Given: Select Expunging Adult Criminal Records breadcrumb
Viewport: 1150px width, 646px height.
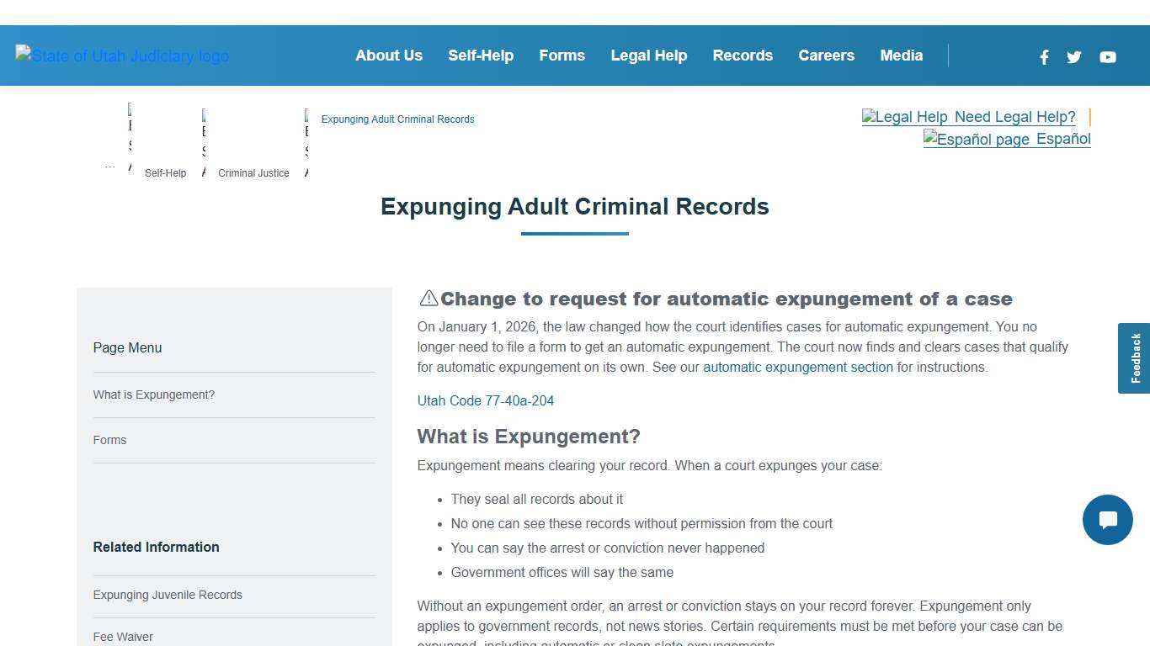Looking at the screenshot, I should point(397,119).
